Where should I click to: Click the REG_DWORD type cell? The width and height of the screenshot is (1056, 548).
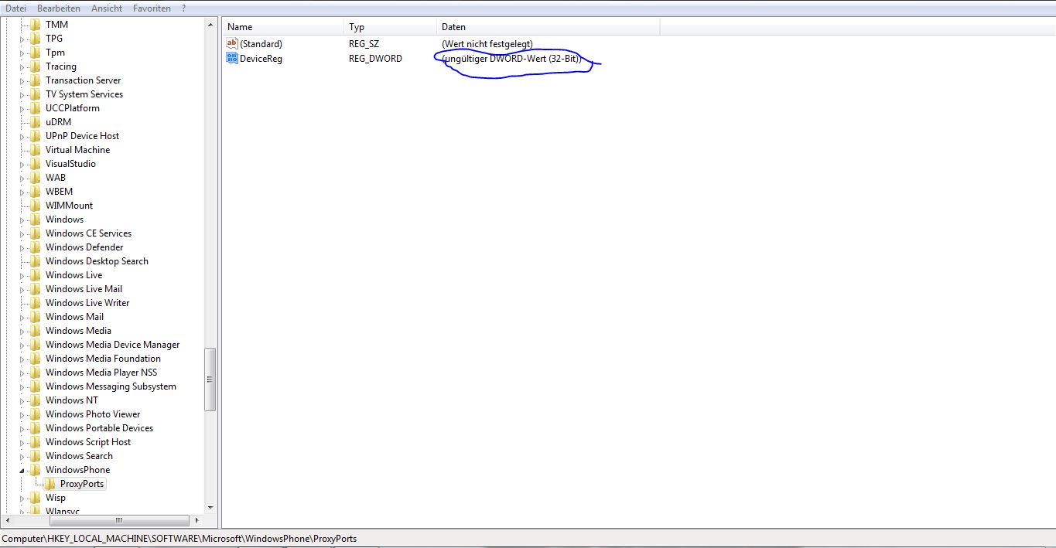click(375, 58)
